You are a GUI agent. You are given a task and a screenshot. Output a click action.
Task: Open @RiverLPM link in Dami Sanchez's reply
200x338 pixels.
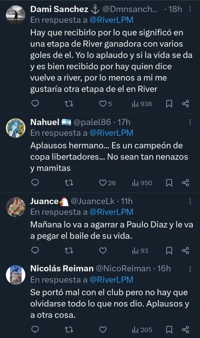[x=111, y=20]
